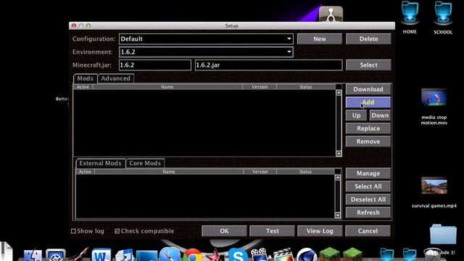Image resolution: width=464 pixels, height=261 pixels.
Task: Click the Download mods button
Action: (368, 89)
